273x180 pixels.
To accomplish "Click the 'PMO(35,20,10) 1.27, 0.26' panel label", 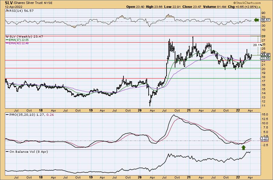I will coord(30,115).
